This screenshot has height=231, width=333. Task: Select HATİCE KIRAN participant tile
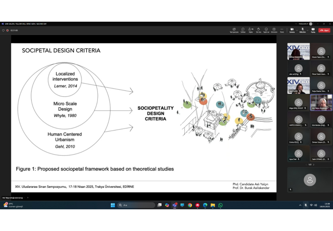click(298, 119)
